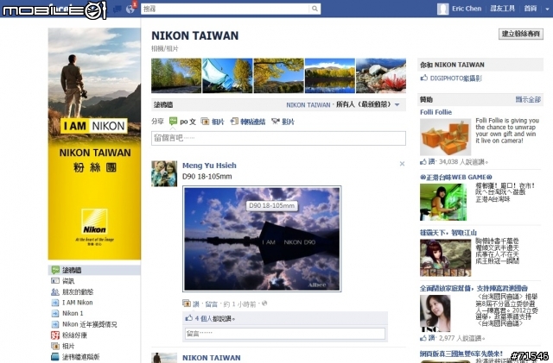This screenshot has width=553, height=363.
Task: Open Meng Yu Hsieh avatar picture
Action: [x=164, y=174]
